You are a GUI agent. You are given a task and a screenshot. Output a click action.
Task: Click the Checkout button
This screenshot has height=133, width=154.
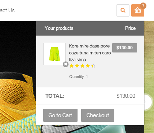(98, 115)
